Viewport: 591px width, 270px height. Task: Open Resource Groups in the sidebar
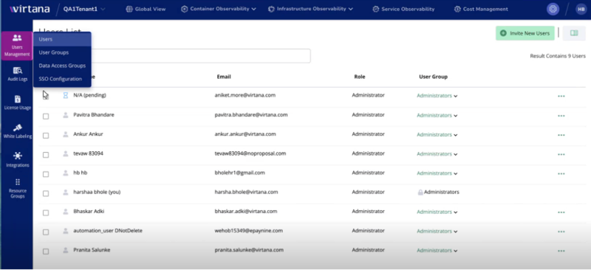[17, 189]
